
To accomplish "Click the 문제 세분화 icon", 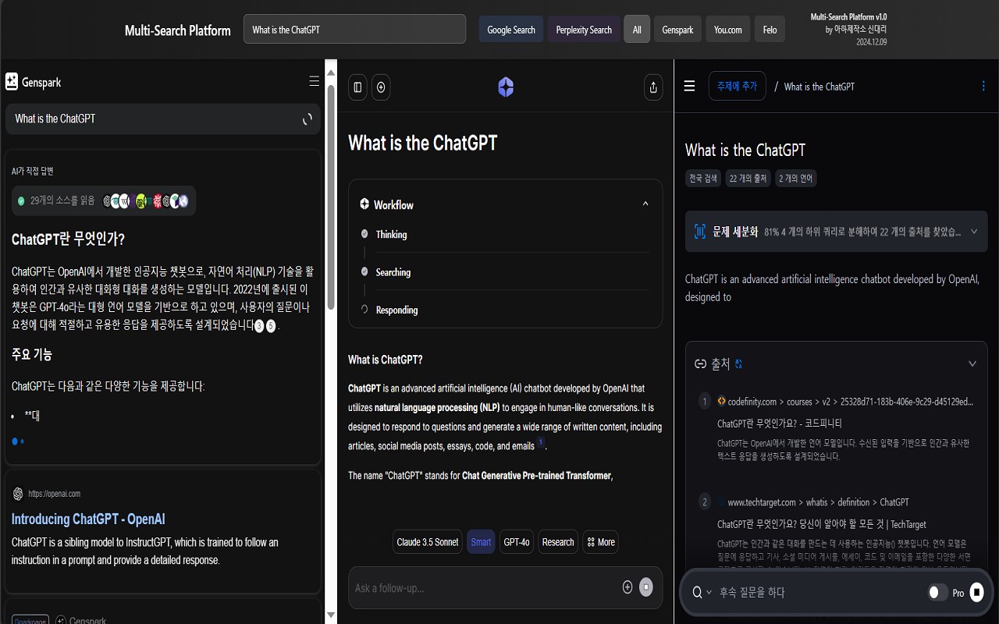I will (700, 231).
